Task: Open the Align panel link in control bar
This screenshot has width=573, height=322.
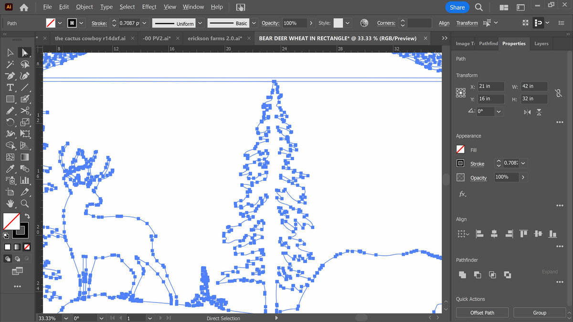Action: [x=444, y=23]
